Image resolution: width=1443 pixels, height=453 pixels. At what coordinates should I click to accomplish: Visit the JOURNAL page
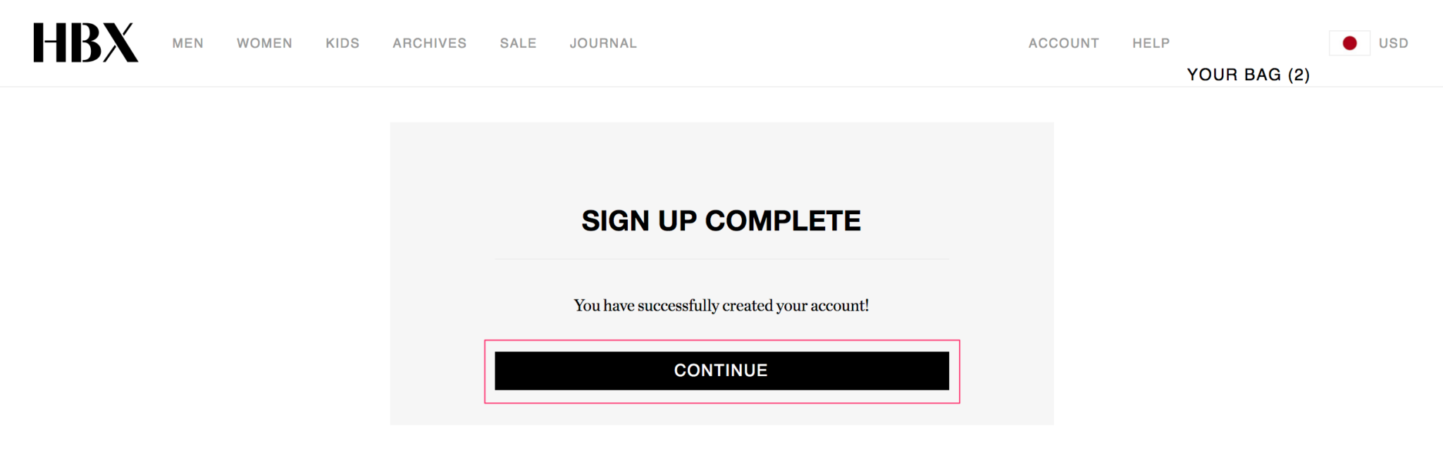point(603,43)
